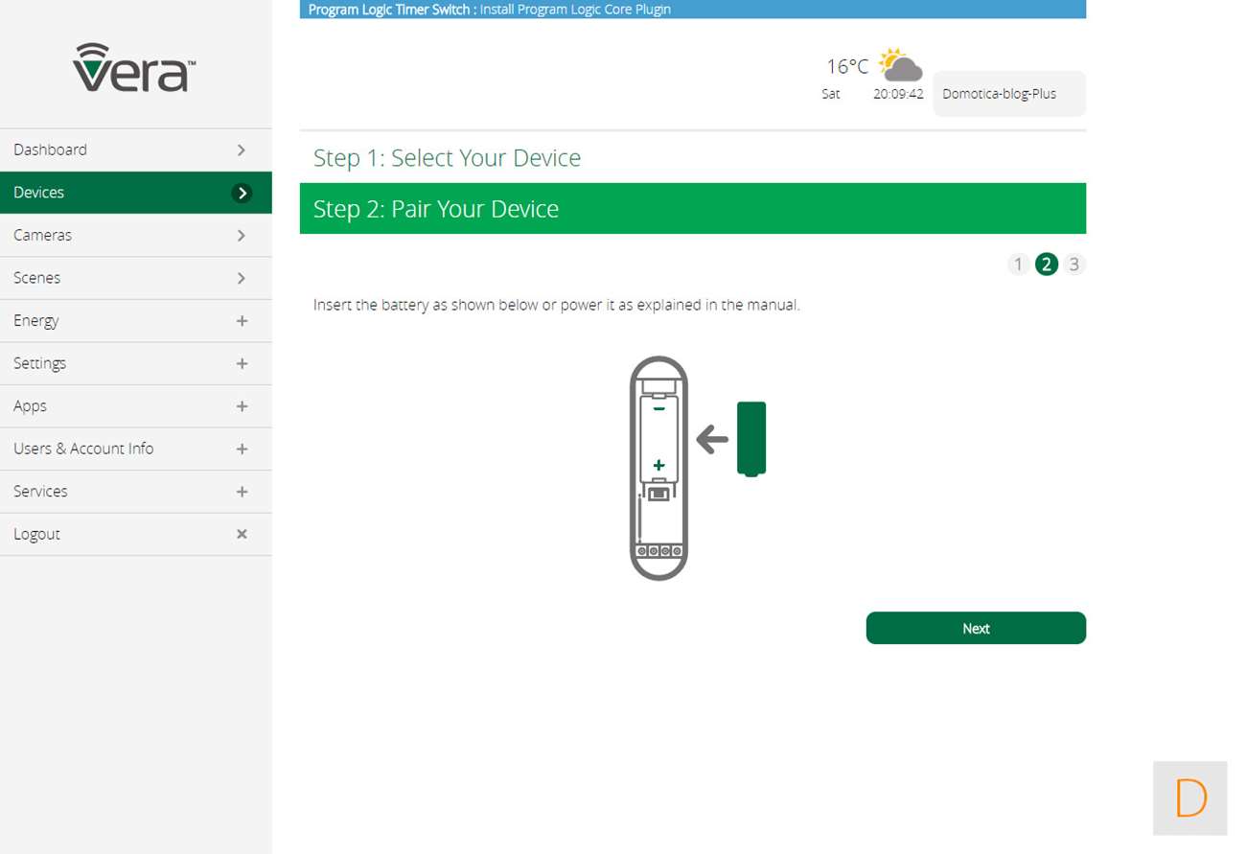Expand the Settings menu plus sign
This screenshot has width=1246, height=854.
click(242, 363)
